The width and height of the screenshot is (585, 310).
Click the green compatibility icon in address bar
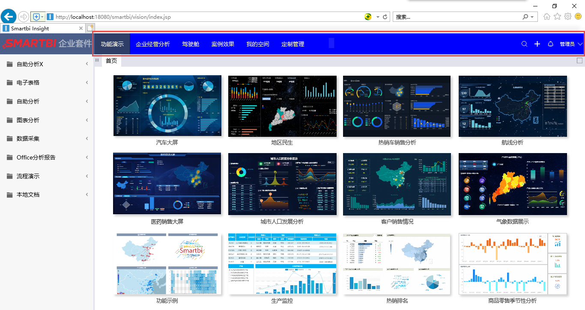[368, 17]
